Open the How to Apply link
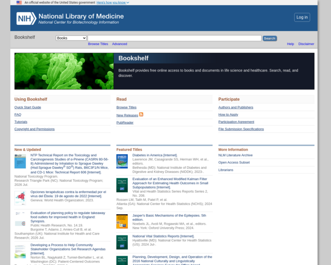 click(228, 114)
